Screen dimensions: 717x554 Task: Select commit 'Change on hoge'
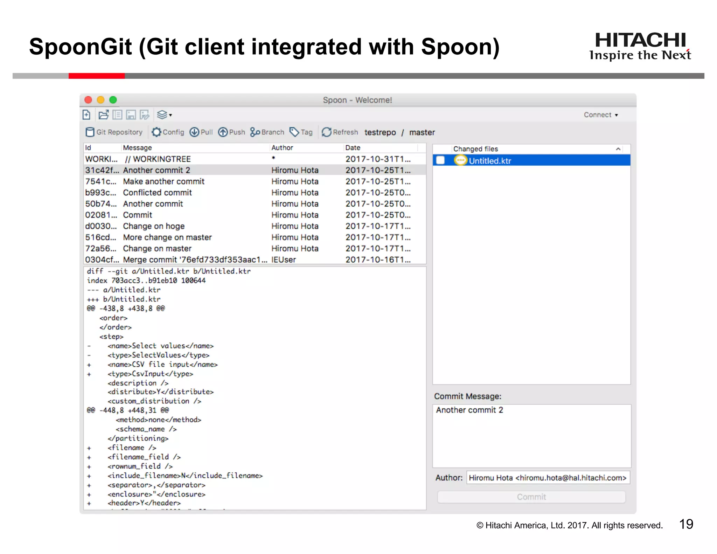(255, 226)
